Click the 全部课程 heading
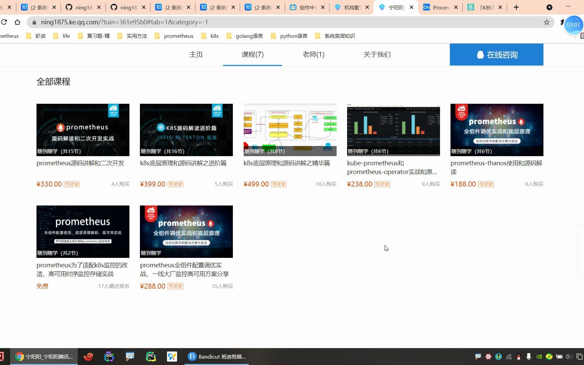 53,82
